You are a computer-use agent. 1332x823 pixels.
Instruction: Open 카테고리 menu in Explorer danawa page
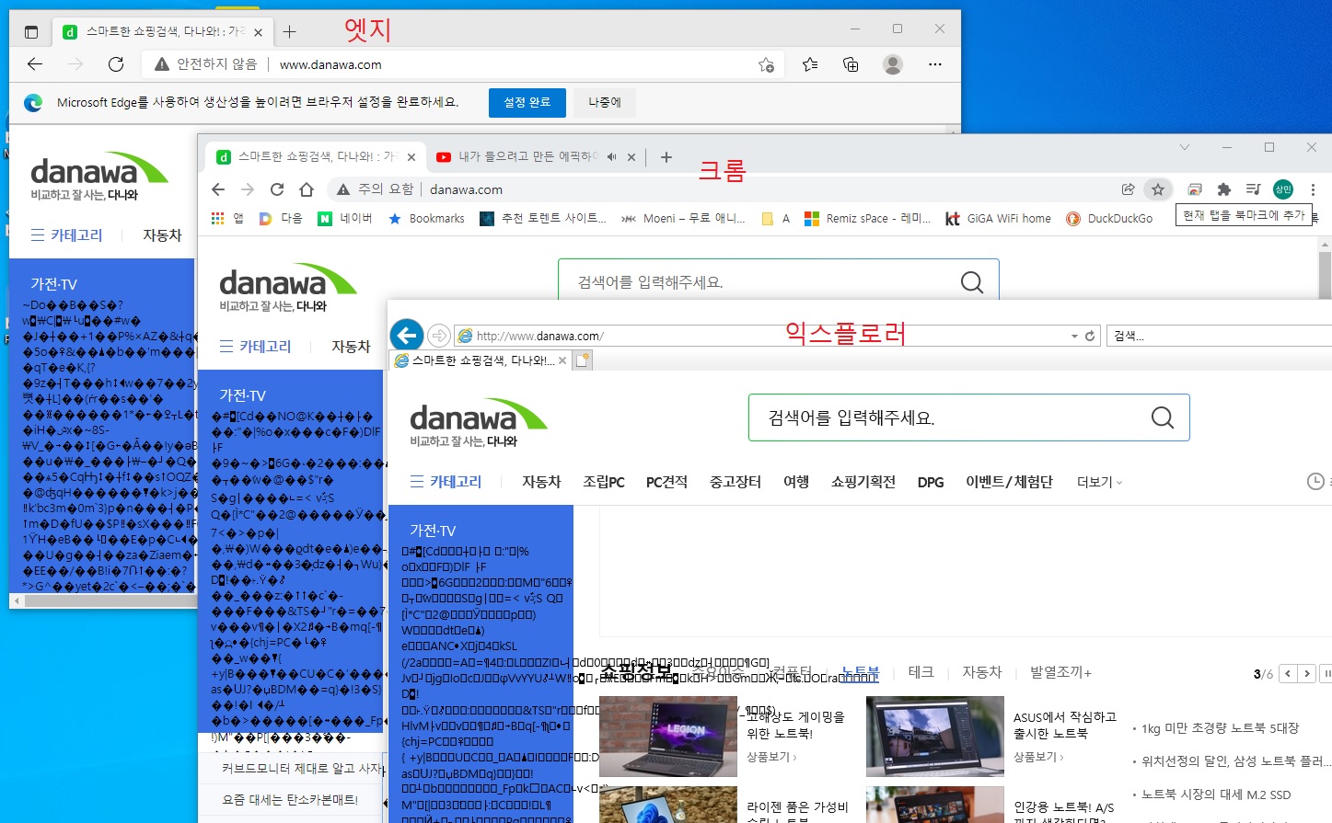446,482
